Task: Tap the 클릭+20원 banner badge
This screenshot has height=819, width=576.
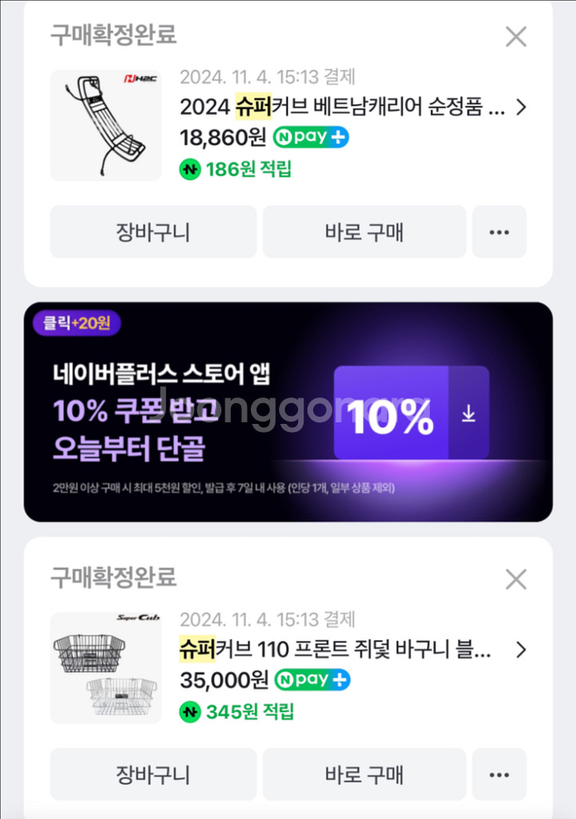Action: point(77,322)
